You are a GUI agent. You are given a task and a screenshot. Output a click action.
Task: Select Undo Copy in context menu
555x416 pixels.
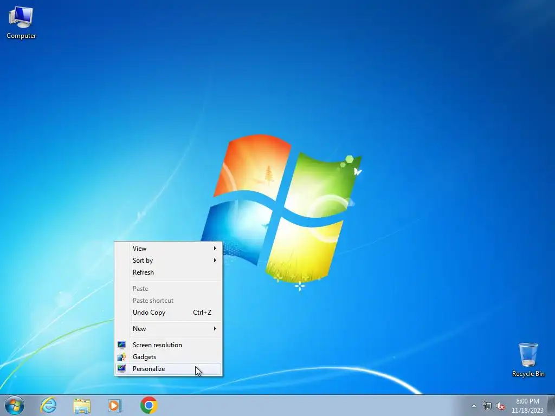[x=169, y=313]
